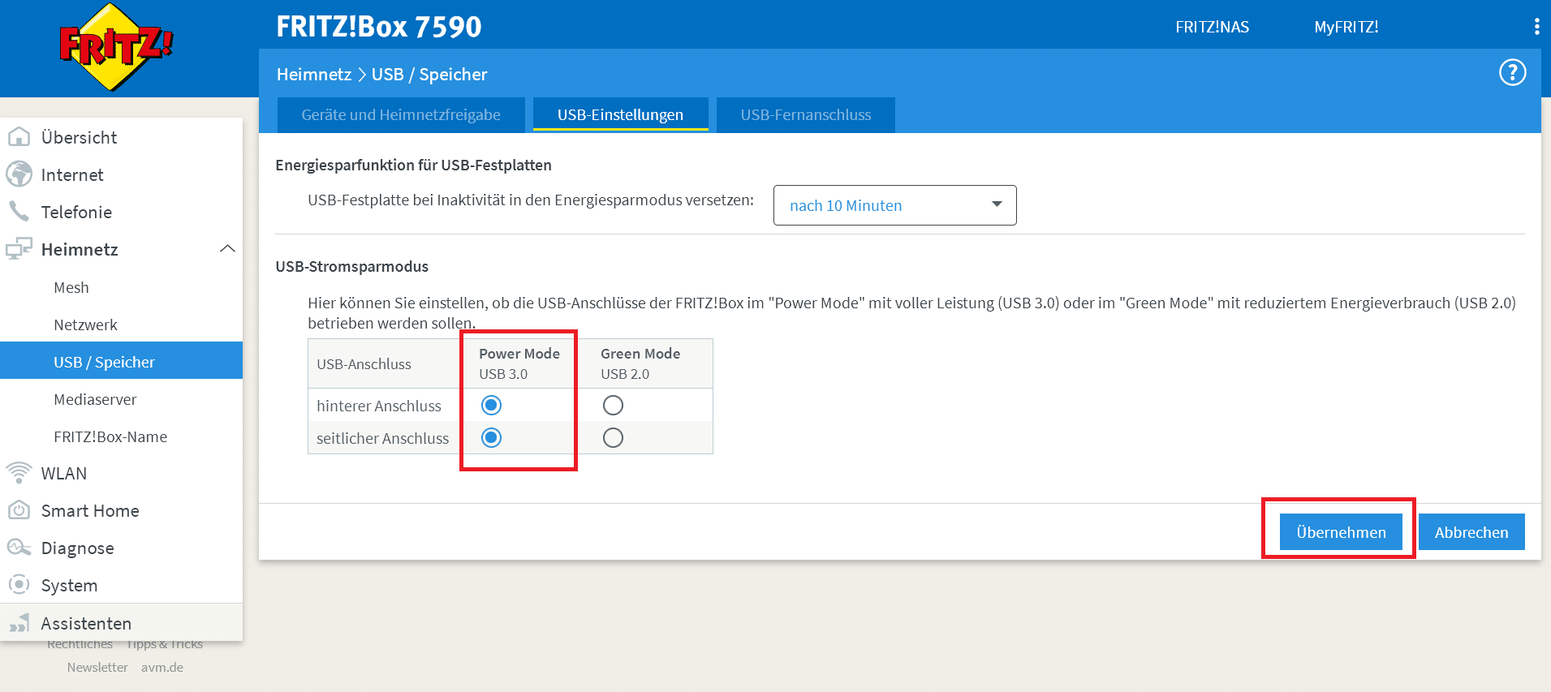Click the Übersicht house icon
The width and height of the screenshot is (1551, 692).
19,137
